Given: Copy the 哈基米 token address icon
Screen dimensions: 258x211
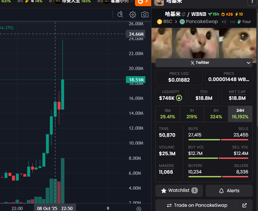Looking at the screenshot, I should 184,14.
